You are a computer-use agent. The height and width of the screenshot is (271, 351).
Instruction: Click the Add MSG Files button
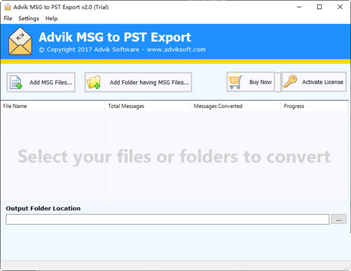(x=41, y=82)
